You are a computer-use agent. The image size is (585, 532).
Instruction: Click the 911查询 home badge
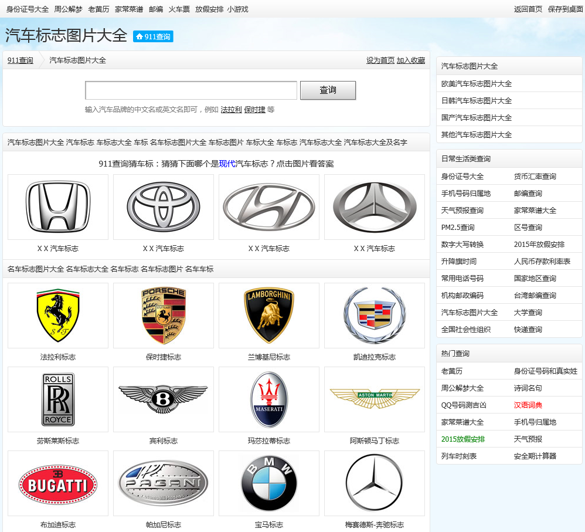coord(153,36)
